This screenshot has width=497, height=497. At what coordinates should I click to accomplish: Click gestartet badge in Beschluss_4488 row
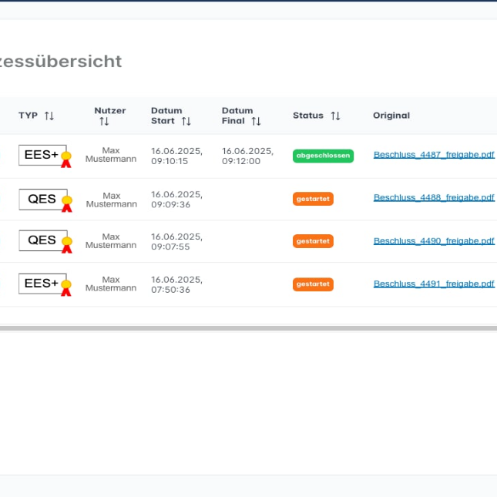pyautogui.click(x=313, y=199)
